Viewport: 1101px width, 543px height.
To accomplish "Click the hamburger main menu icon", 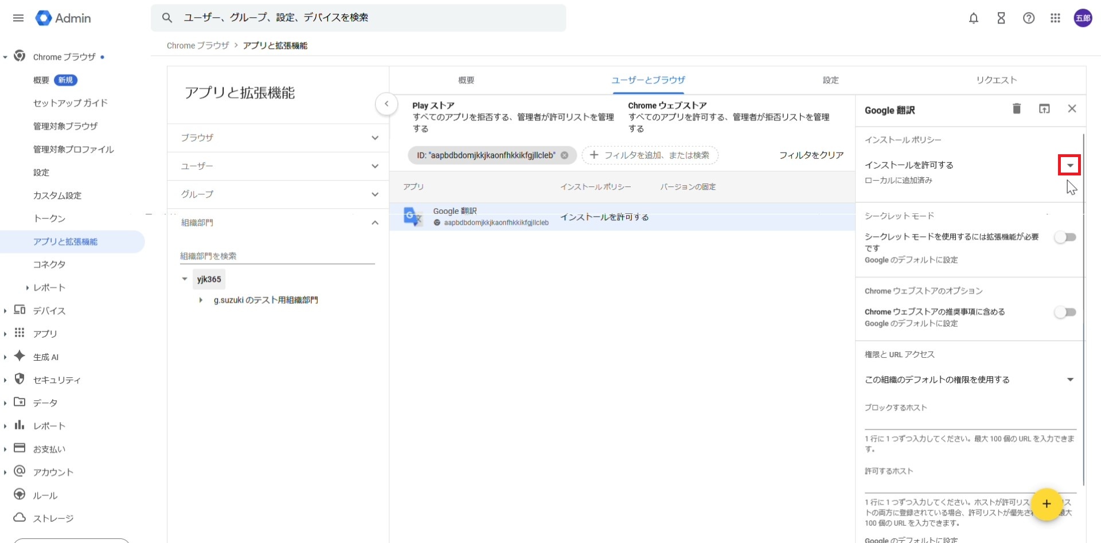I will 18,18.
